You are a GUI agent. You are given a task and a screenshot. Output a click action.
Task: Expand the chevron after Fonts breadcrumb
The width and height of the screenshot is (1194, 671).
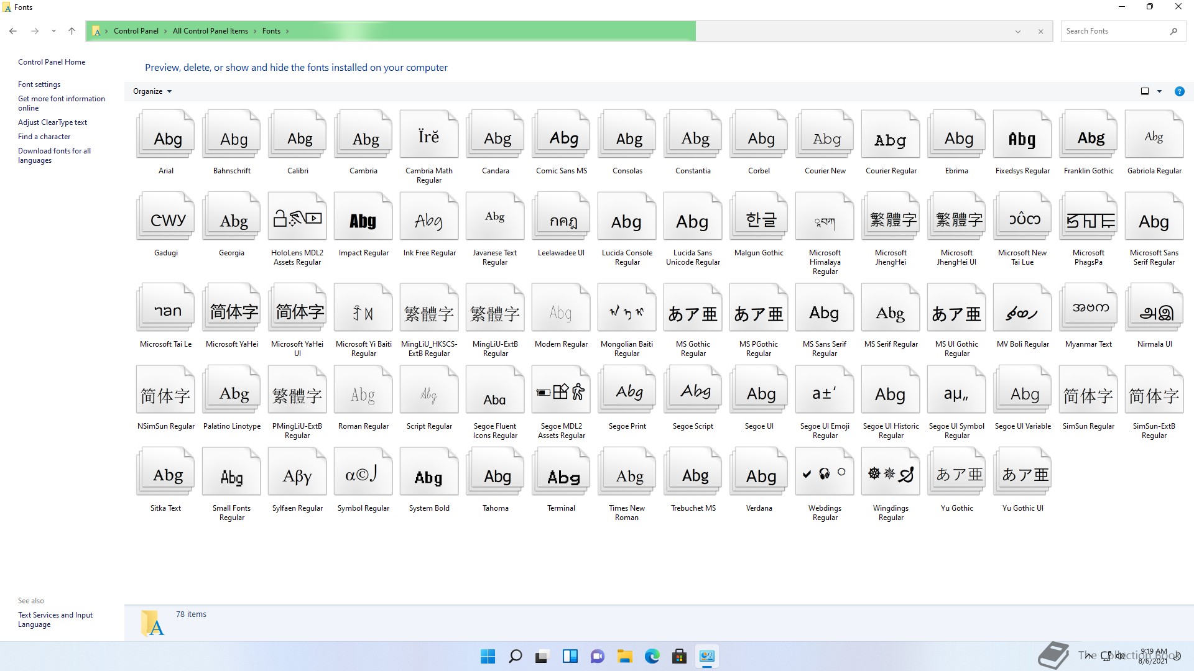pyautogui.click(x=287, y=31)
